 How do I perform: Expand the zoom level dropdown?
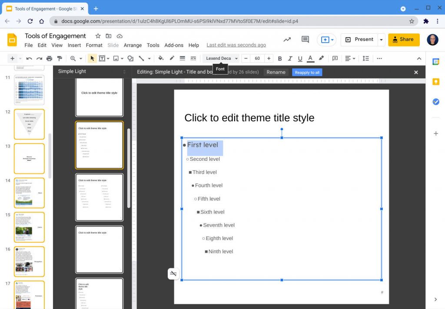(x=80, y=58)
